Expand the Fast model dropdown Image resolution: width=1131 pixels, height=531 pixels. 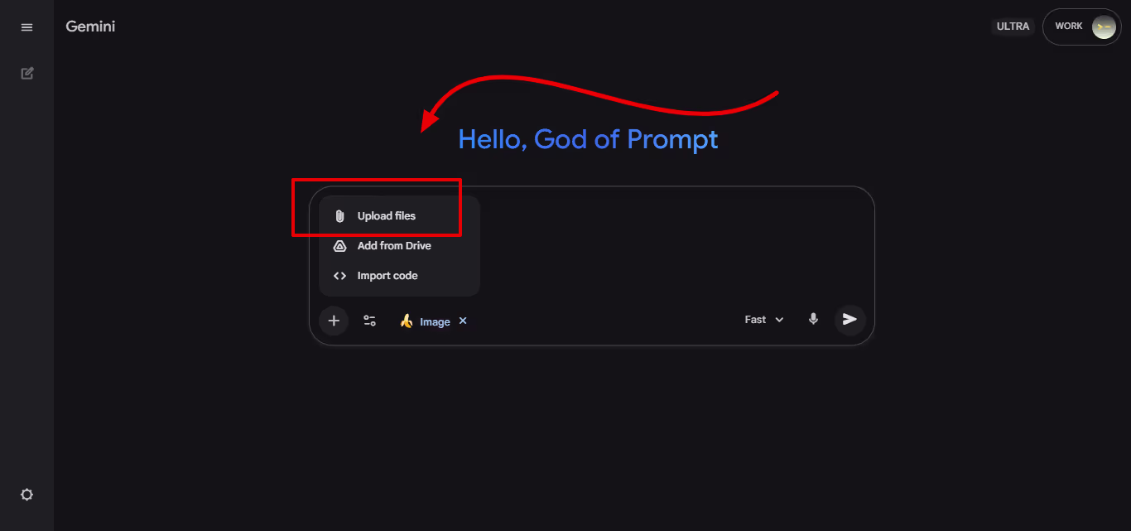(x=764, y=320)
